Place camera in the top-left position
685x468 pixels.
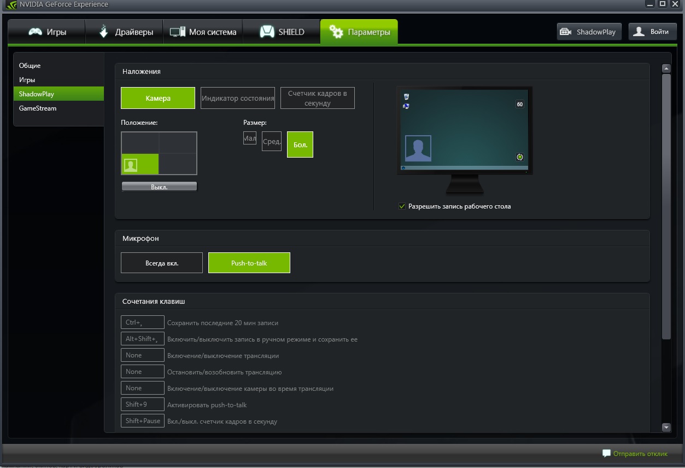(140, 143)
